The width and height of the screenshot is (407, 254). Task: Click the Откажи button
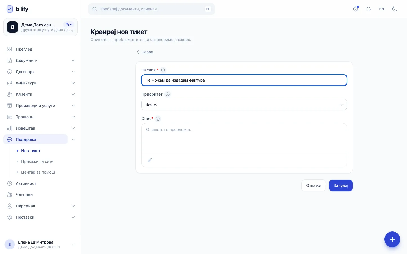pos(313,185)
